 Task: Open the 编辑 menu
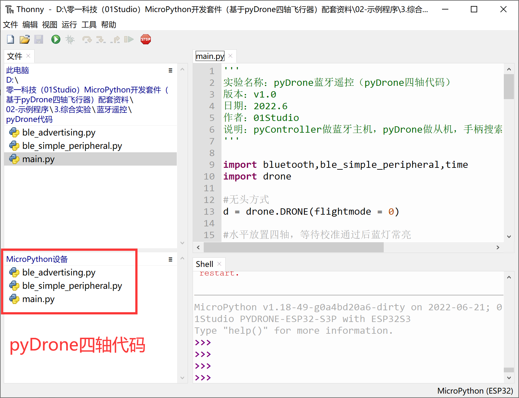[30, 24]
